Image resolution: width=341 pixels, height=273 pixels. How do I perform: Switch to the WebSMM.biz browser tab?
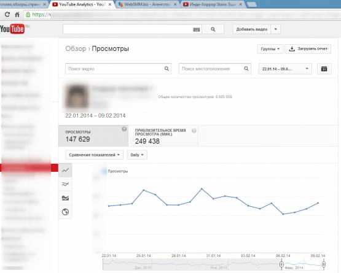[147, 4]
